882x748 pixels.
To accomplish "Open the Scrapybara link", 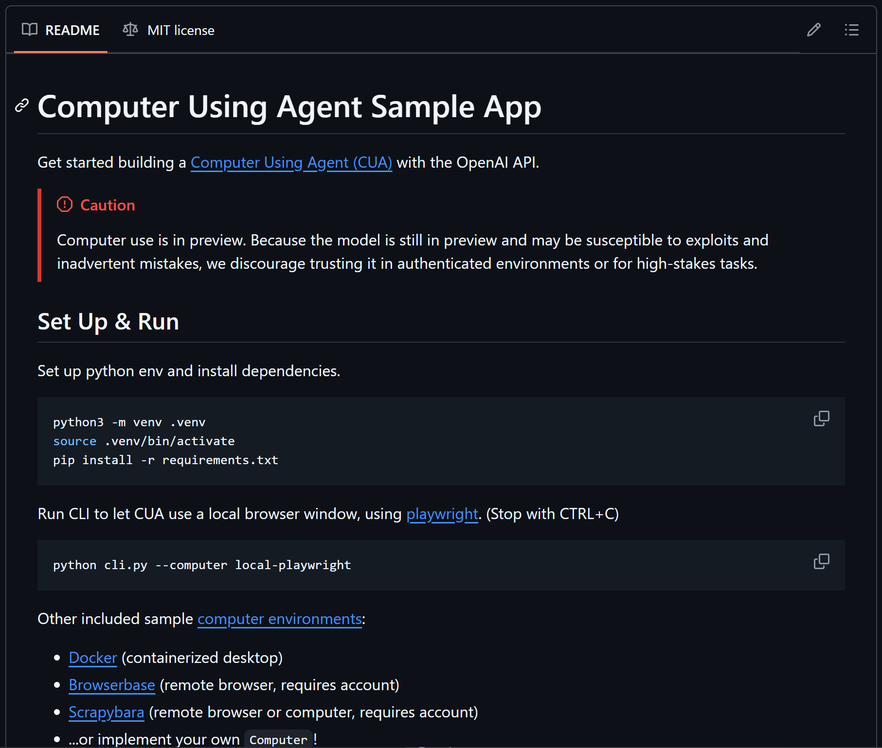I will click(x=107, y=712).
